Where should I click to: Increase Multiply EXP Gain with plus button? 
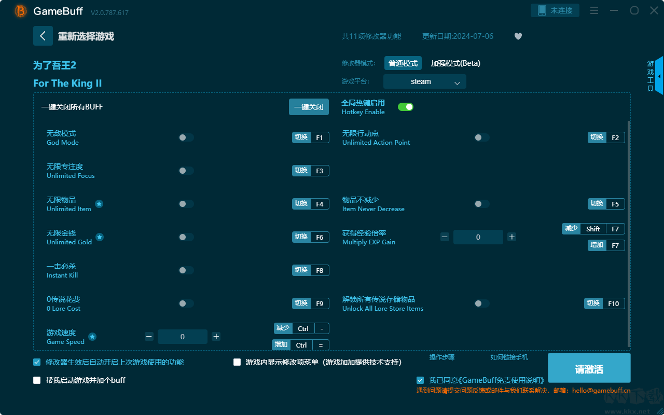[x=512, y=237]
